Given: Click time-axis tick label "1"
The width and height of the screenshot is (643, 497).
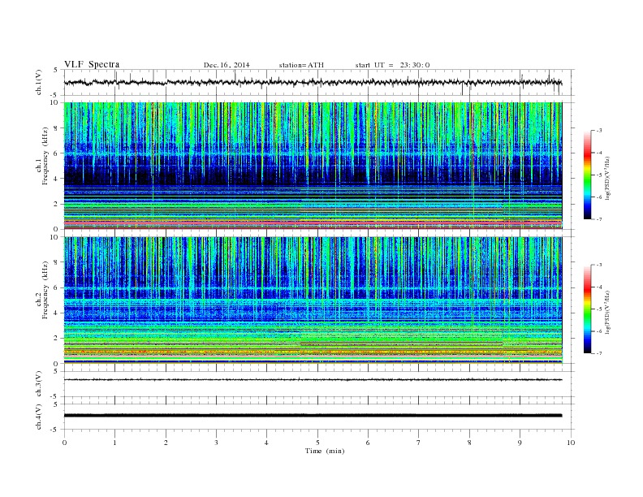Looking at the screenshot, I should coord(114,443).
